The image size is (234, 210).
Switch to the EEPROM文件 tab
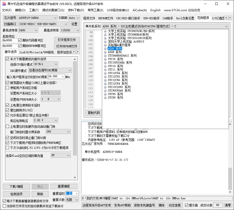[x=106, y=18]
